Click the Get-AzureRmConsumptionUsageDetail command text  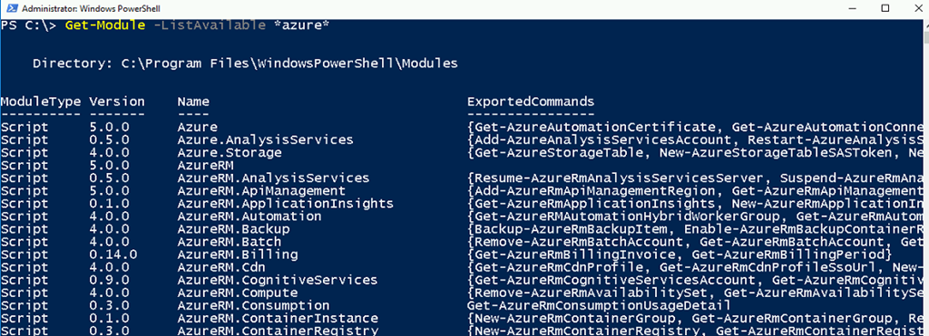(599, 306)
